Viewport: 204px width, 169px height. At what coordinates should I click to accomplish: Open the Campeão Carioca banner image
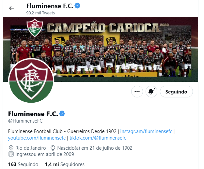[101, 49]
